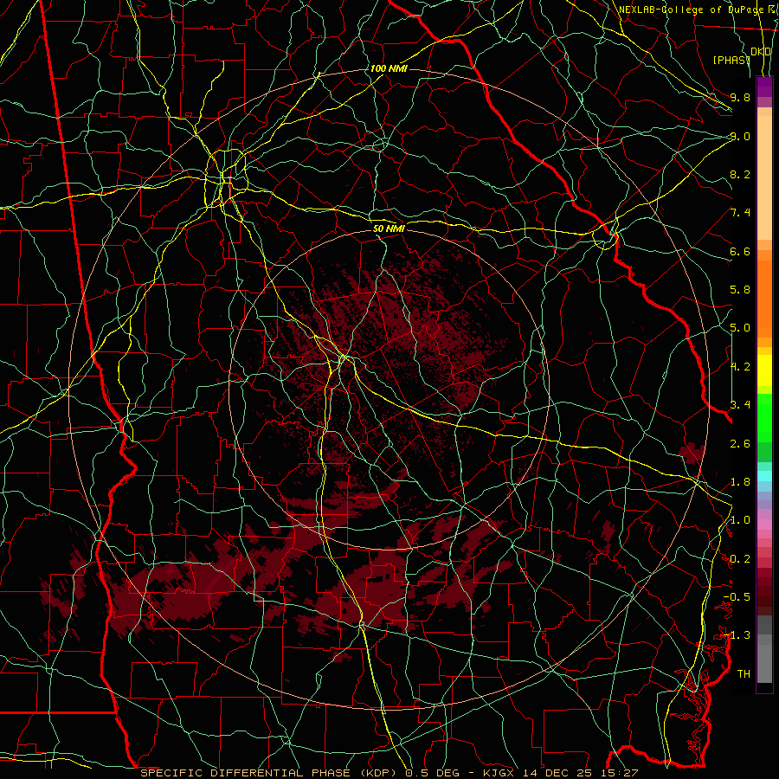Click the cyan segment of the color bar
The height and width of the screenshot is (779, 779).
pos(764,476)
